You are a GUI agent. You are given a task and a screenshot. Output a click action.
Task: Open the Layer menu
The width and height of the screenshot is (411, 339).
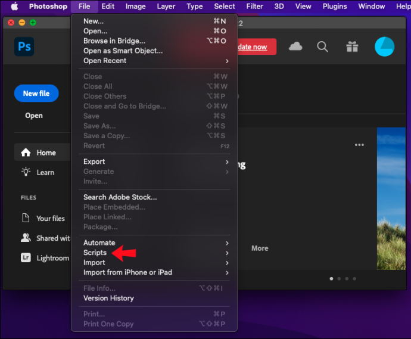(166, 7)
